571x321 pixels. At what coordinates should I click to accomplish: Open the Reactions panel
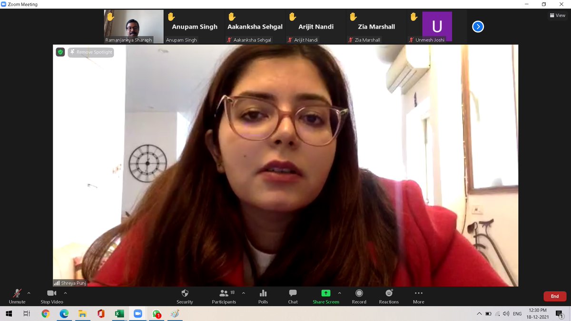tap(389, 296)
